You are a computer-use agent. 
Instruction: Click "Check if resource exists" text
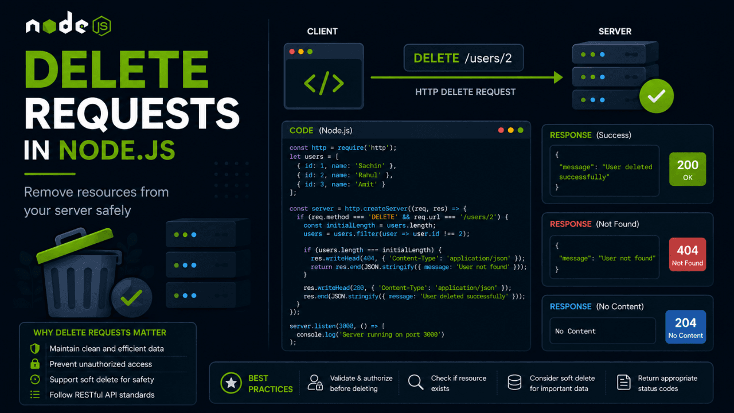click(x=459, y=383)
